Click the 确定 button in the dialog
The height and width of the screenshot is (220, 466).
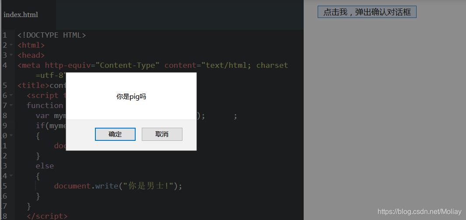click(x=116, y=134)
